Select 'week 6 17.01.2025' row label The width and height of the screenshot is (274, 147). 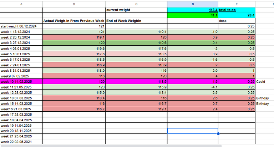coord(21,60)
